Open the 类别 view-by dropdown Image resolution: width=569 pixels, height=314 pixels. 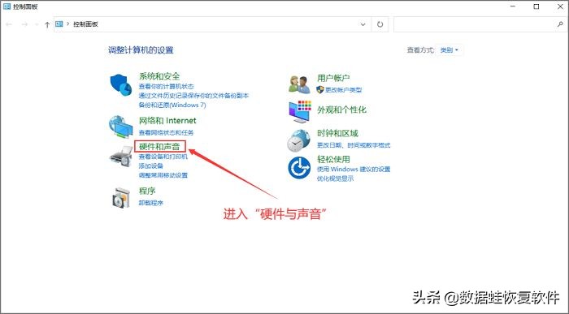click(x=450, y=50)
